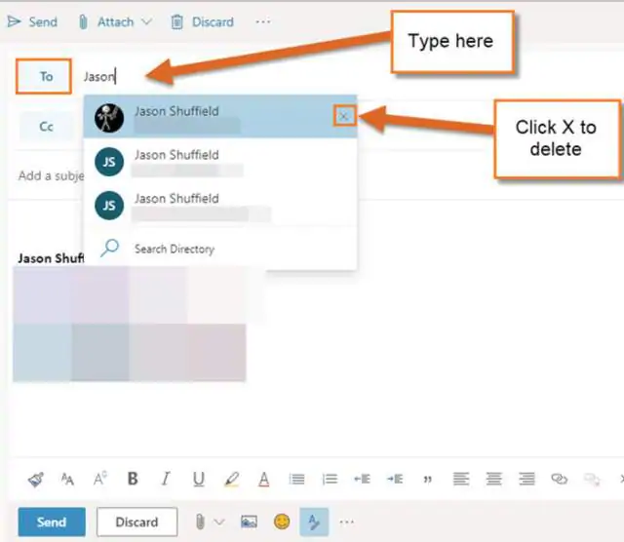Pick the text highlight color
Screen dimensions: 624x542
232,480
